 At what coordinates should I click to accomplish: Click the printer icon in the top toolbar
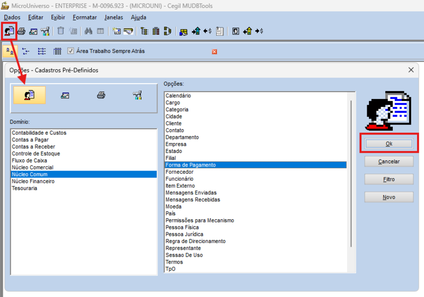coord(21,31)
